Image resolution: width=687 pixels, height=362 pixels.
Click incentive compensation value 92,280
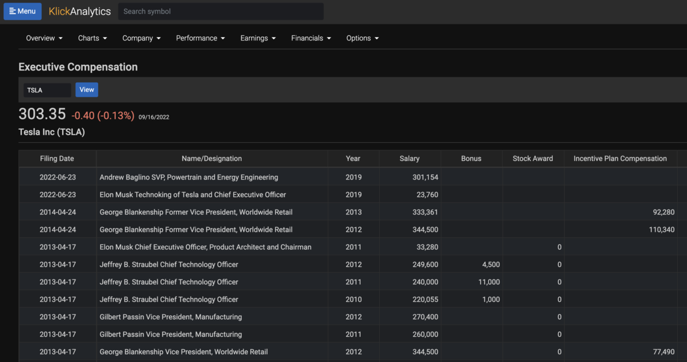(x=663, y=213)
